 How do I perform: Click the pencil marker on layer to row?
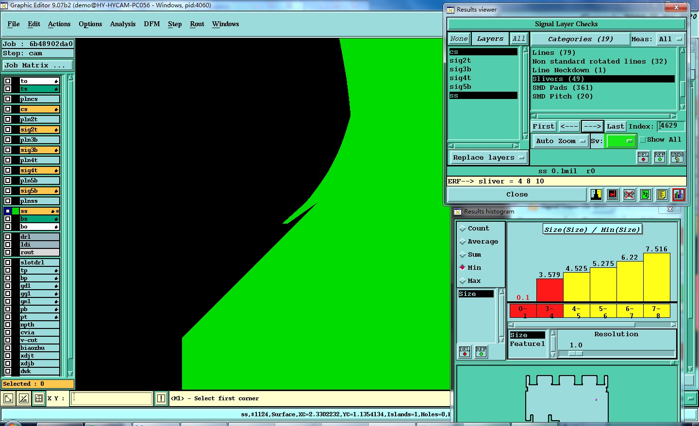(x=56, y=81)
